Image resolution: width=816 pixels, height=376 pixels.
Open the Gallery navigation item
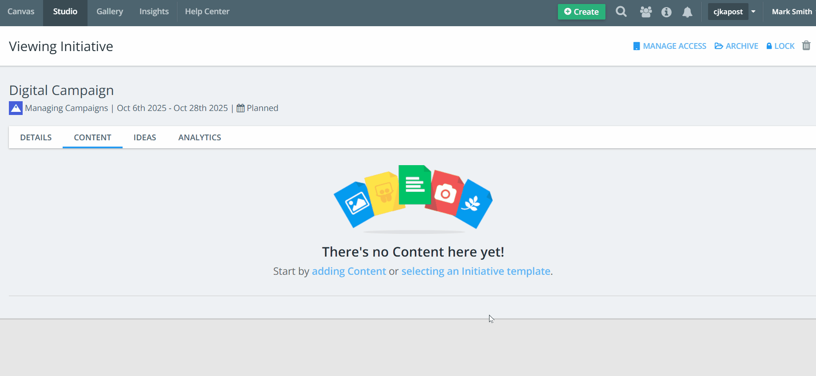point(110,12)
